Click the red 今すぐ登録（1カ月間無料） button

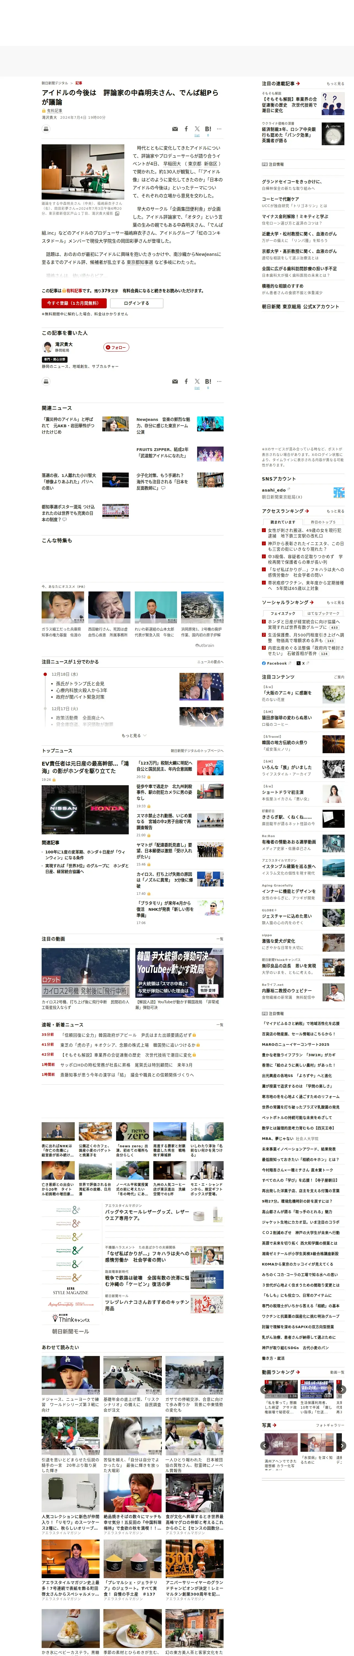(x=74, y=303)
